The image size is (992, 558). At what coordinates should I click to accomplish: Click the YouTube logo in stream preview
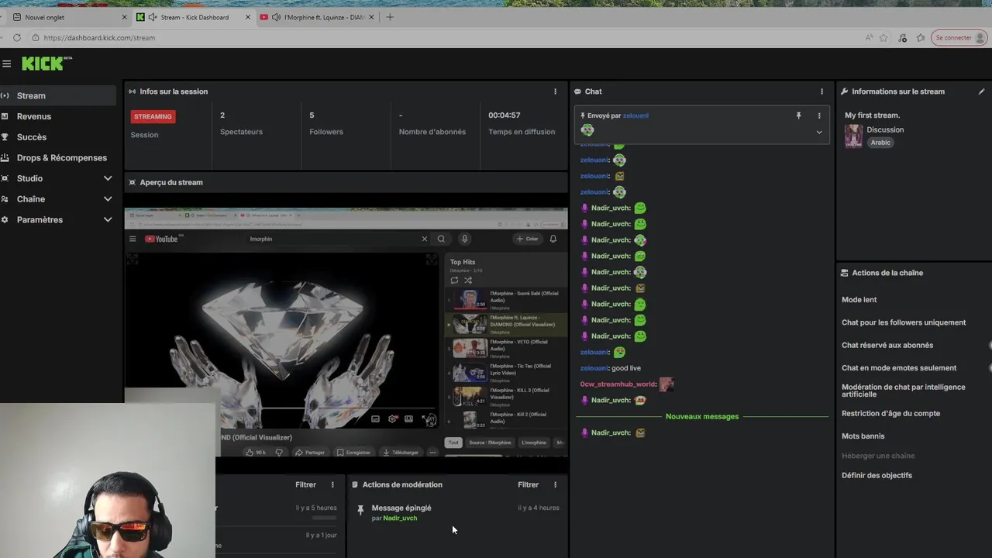[161, 239]
